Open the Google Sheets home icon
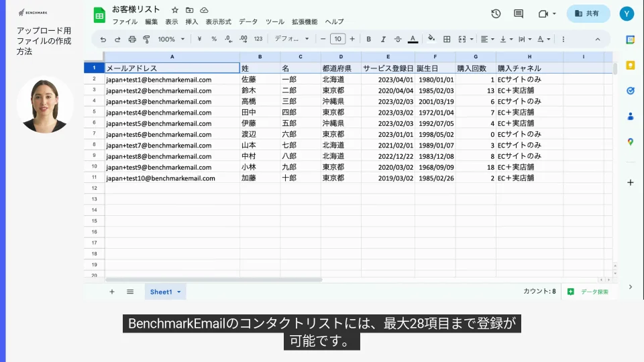The height and width of the screenshot is (362, 644). [99, 15]
